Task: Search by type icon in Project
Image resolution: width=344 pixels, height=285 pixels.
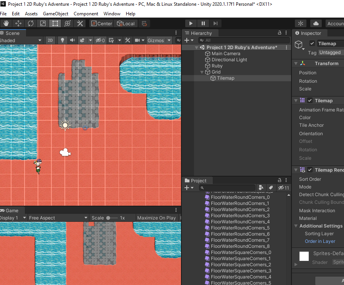Action: click(261, 188)
